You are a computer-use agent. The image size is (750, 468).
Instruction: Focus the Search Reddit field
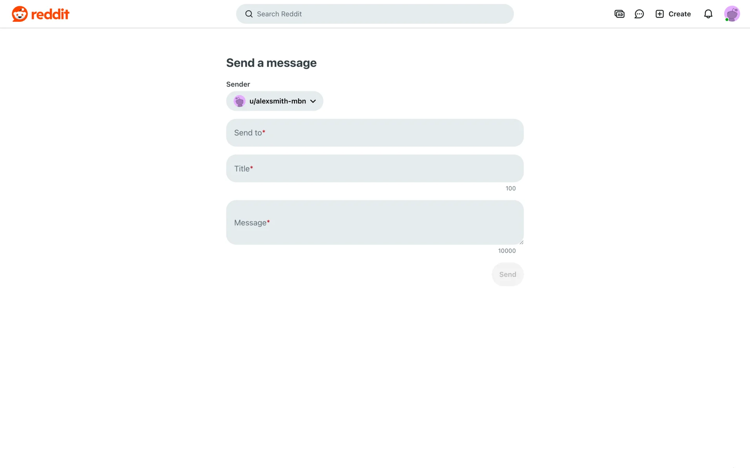point(375,14)
